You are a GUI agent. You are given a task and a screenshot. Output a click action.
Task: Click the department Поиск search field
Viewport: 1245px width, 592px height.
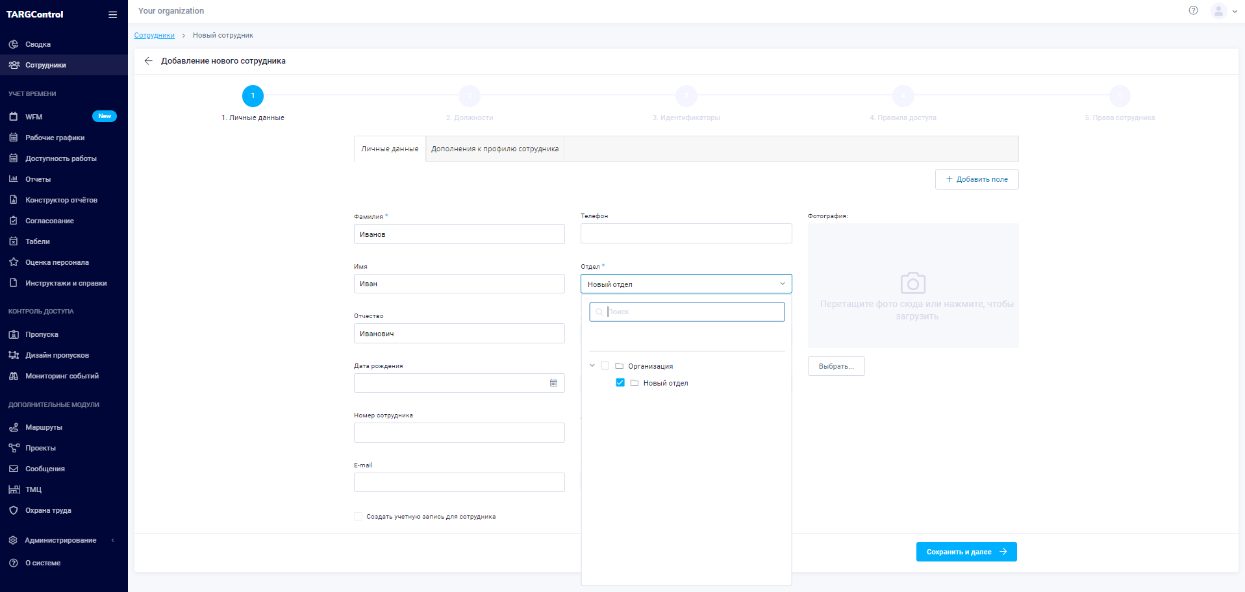(x=687, y=312)
